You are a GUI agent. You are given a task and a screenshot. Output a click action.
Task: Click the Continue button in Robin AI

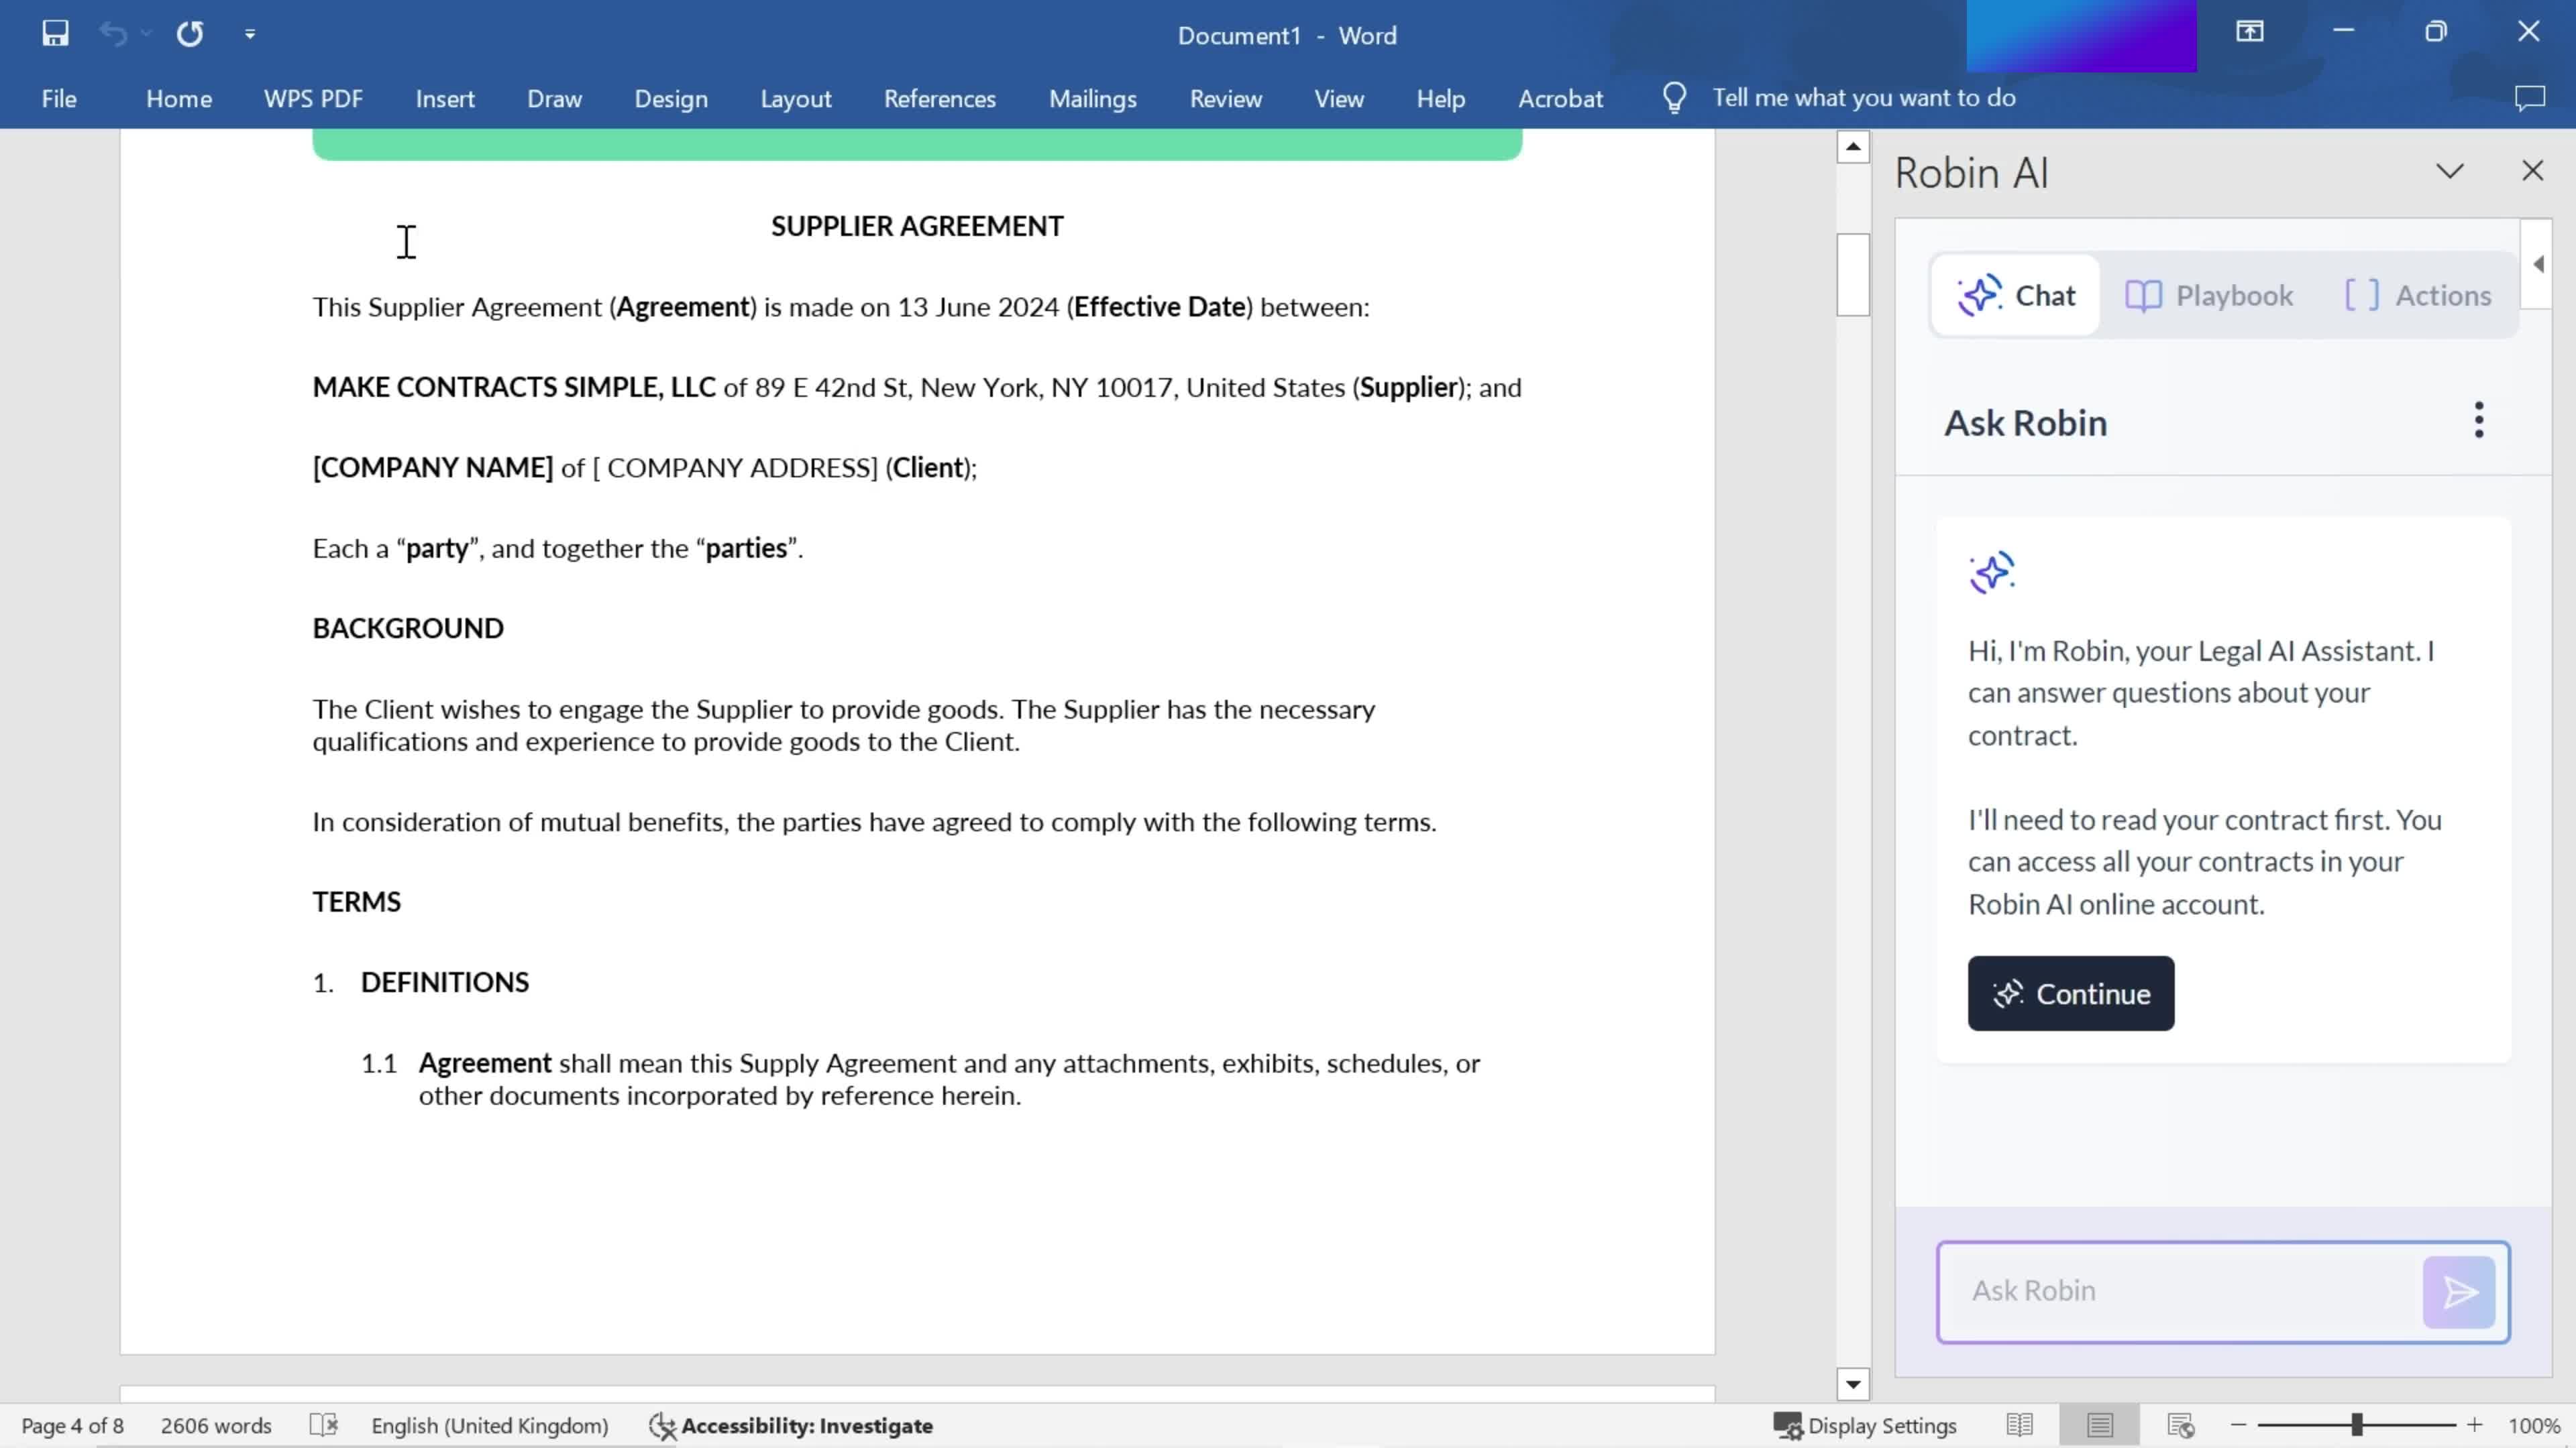click(x=2072, y=993)
